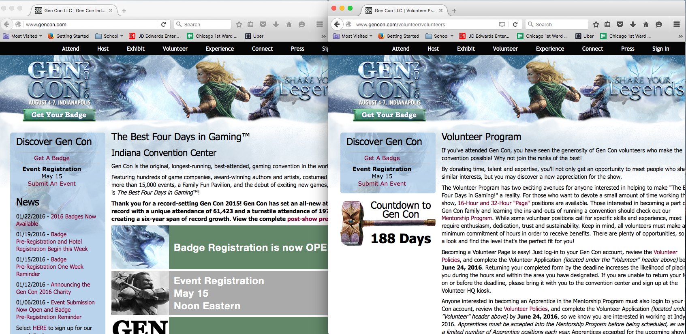Go back in the left window
The width and height of the screenshot is (686, 334).
coord(7,24)
